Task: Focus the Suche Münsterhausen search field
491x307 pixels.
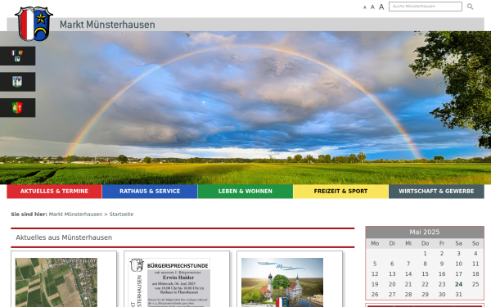Action: pos(426,7)
